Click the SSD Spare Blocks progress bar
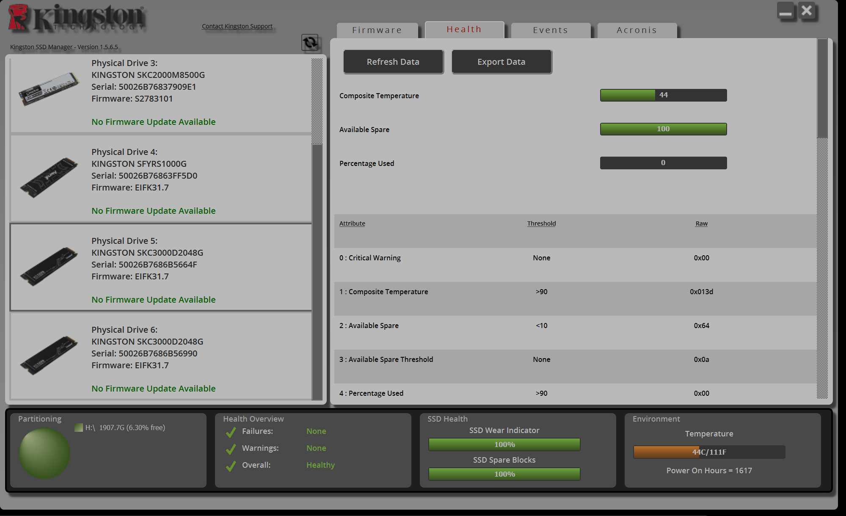This screenshot has width=846, height=516. tap(504, 474)
